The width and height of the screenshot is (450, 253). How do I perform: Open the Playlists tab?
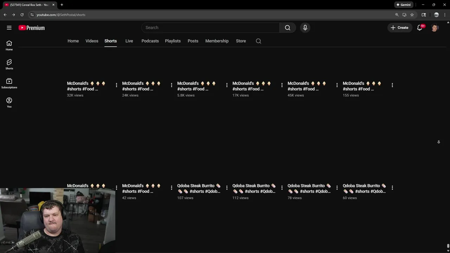pyautogui.click(x=173, y=41)
